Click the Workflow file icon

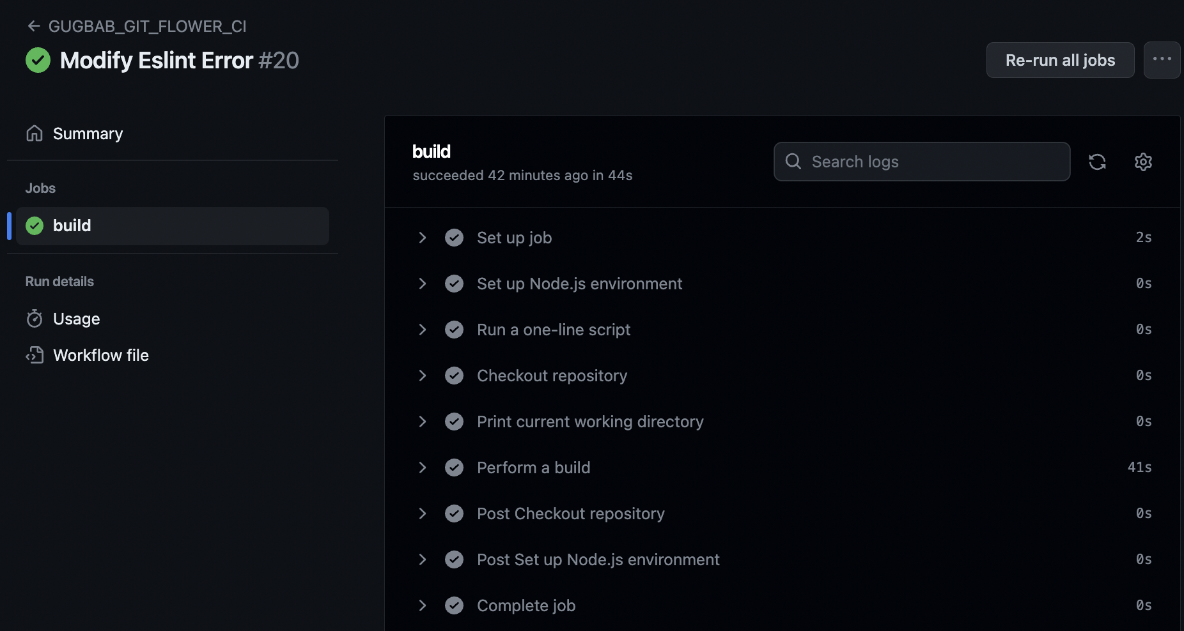click(x=35, y=355)
